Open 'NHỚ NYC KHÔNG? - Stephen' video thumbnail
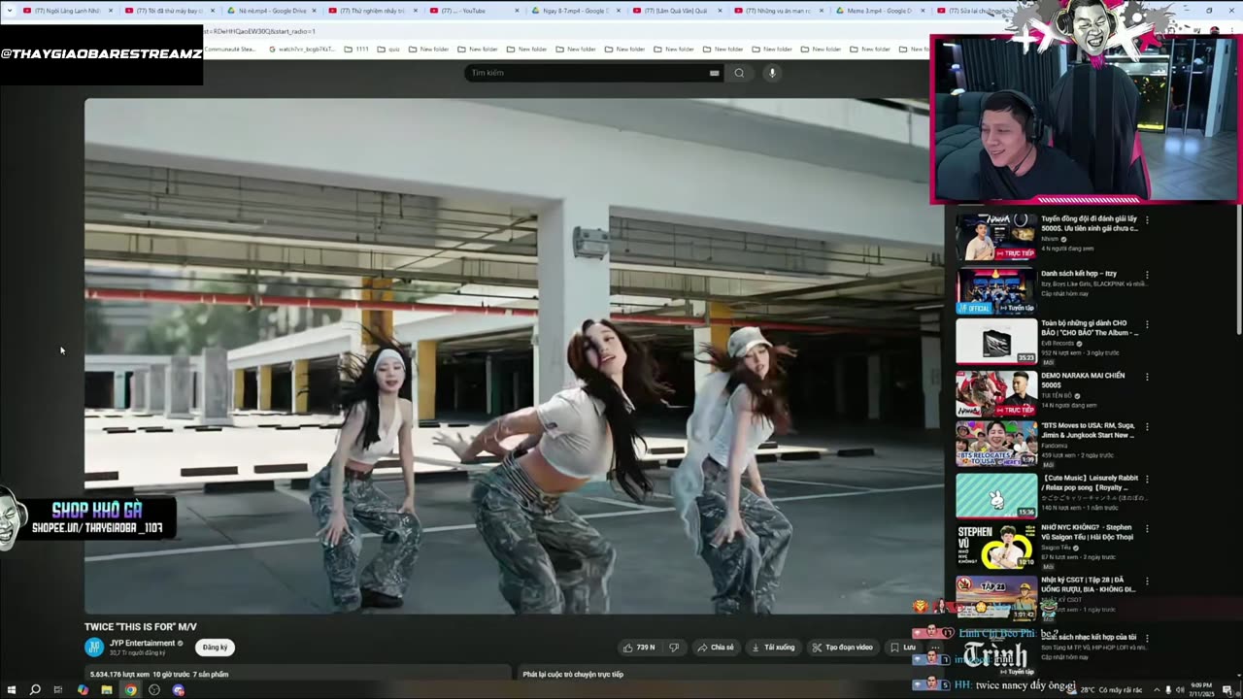 coord(996,548)
